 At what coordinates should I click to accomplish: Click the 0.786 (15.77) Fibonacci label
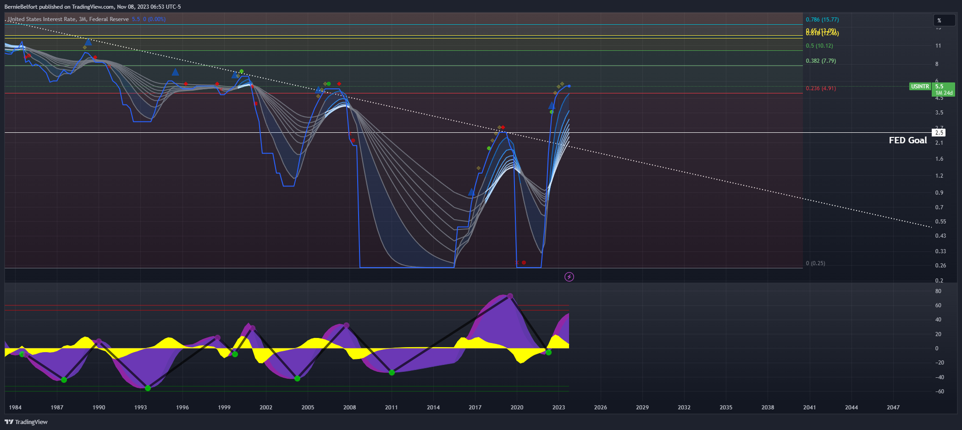[x=822, y=20]
